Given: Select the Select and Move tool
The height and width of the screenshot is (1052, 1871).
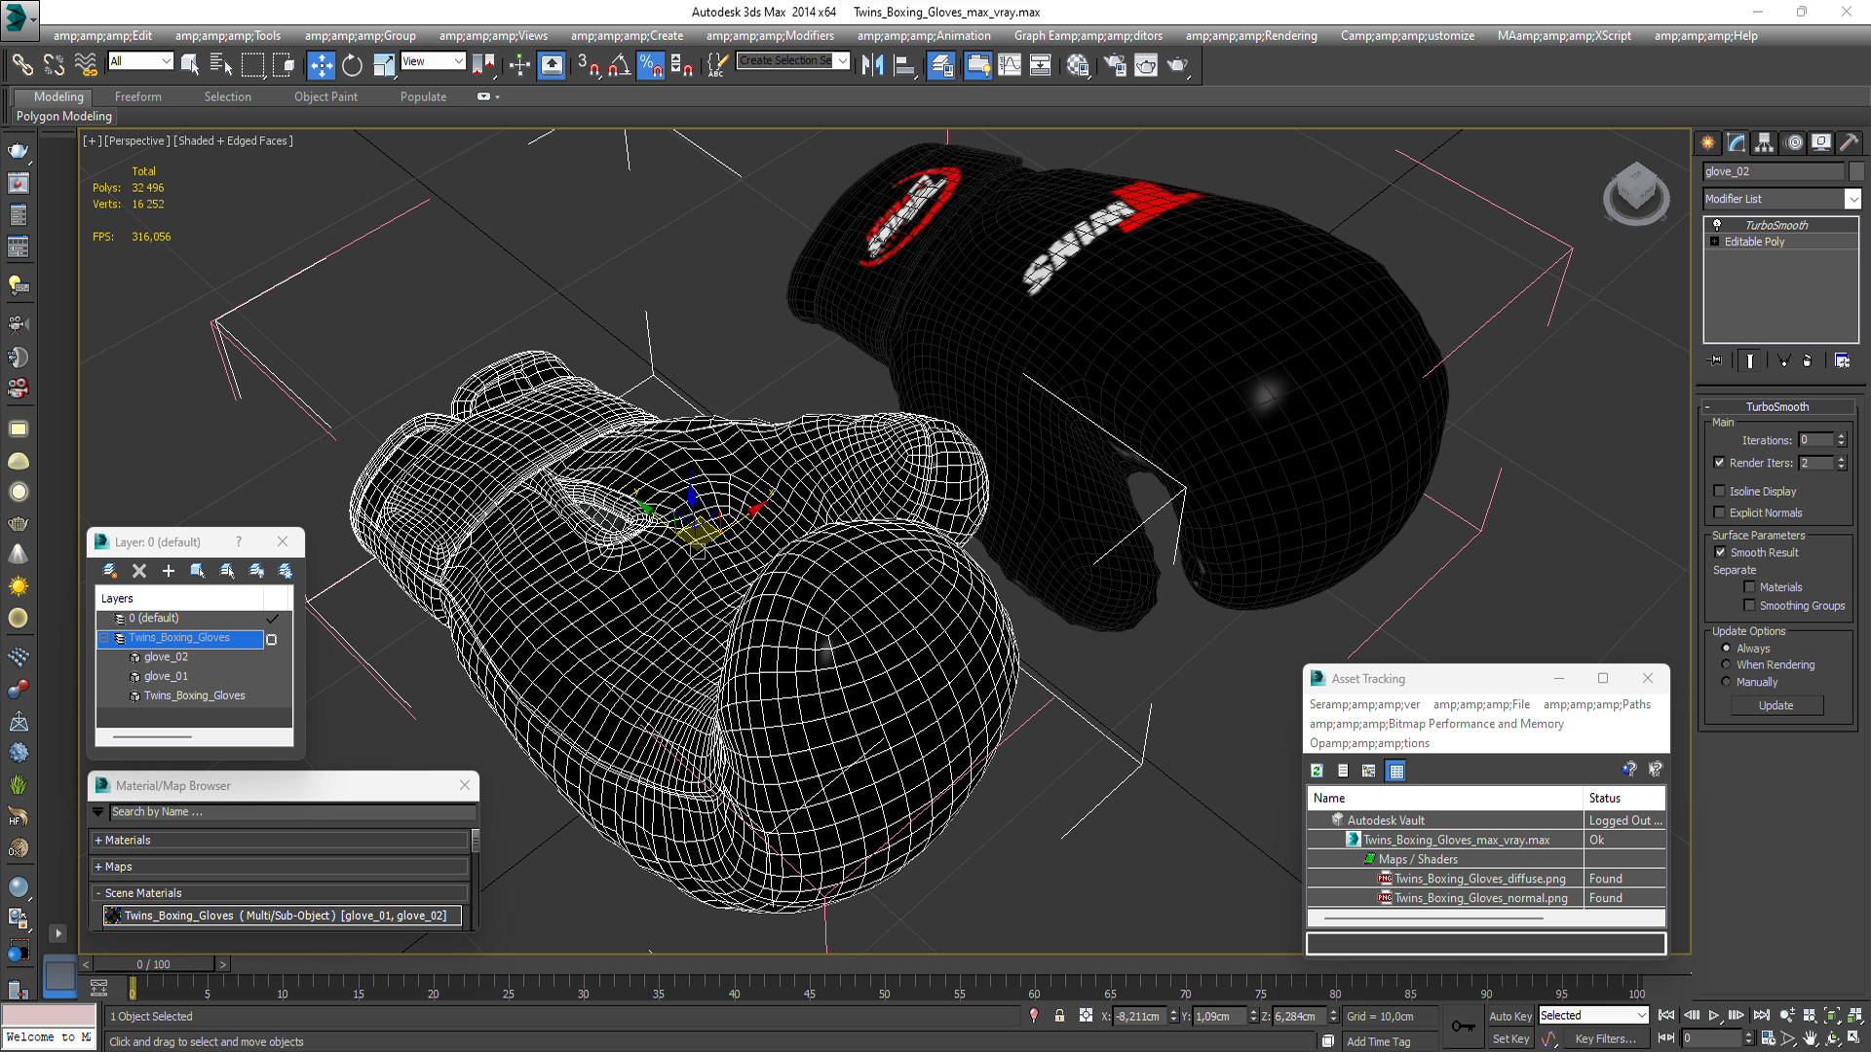Looking at the screenshot, I should (x=321, y=65).
